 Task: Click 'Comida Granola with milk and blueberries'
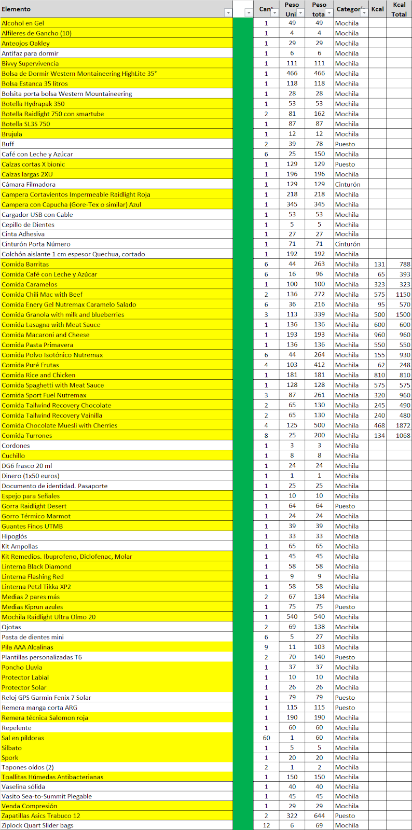click(x=116, y=314)
